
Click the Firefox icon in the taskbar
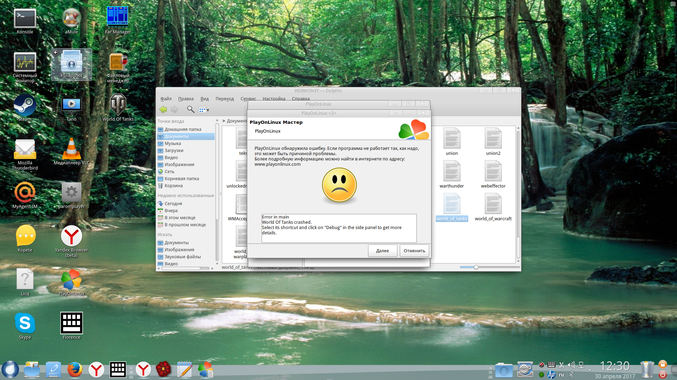point(75,370)
